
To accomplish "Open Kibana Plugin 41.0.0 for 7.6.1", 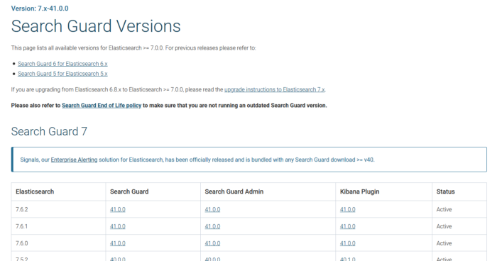I will coord(348,226).
